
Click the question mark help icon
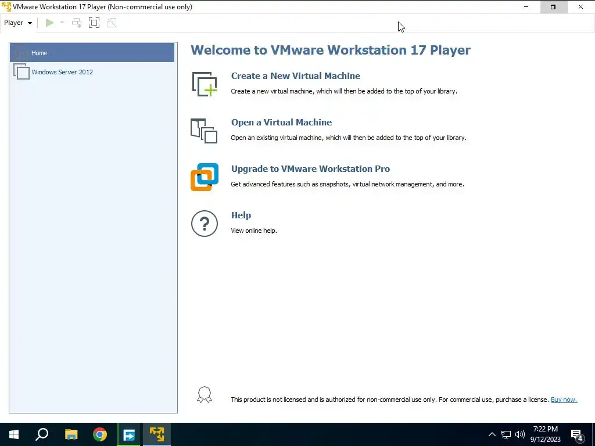click(x=205, y=224)
